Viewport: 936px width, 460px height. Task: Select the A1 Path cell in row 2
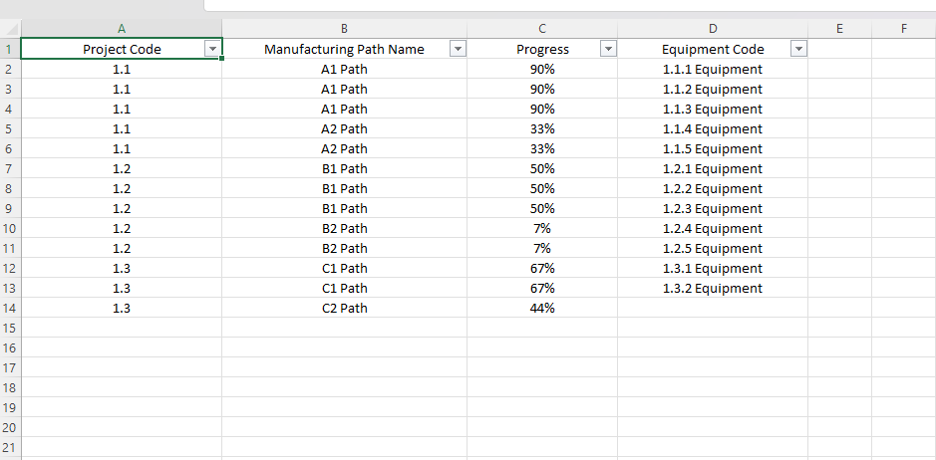point(345,70)
